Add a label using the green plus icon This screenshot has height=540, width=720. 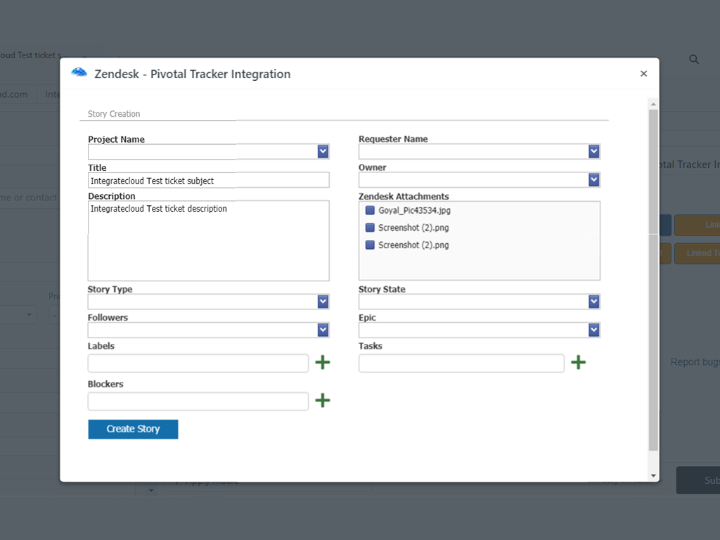point(322,362)
